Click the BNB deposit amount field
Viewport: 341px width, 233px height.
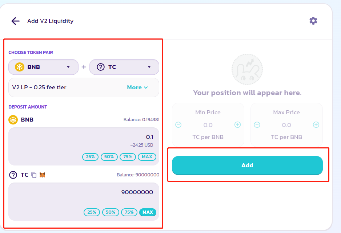84,137
